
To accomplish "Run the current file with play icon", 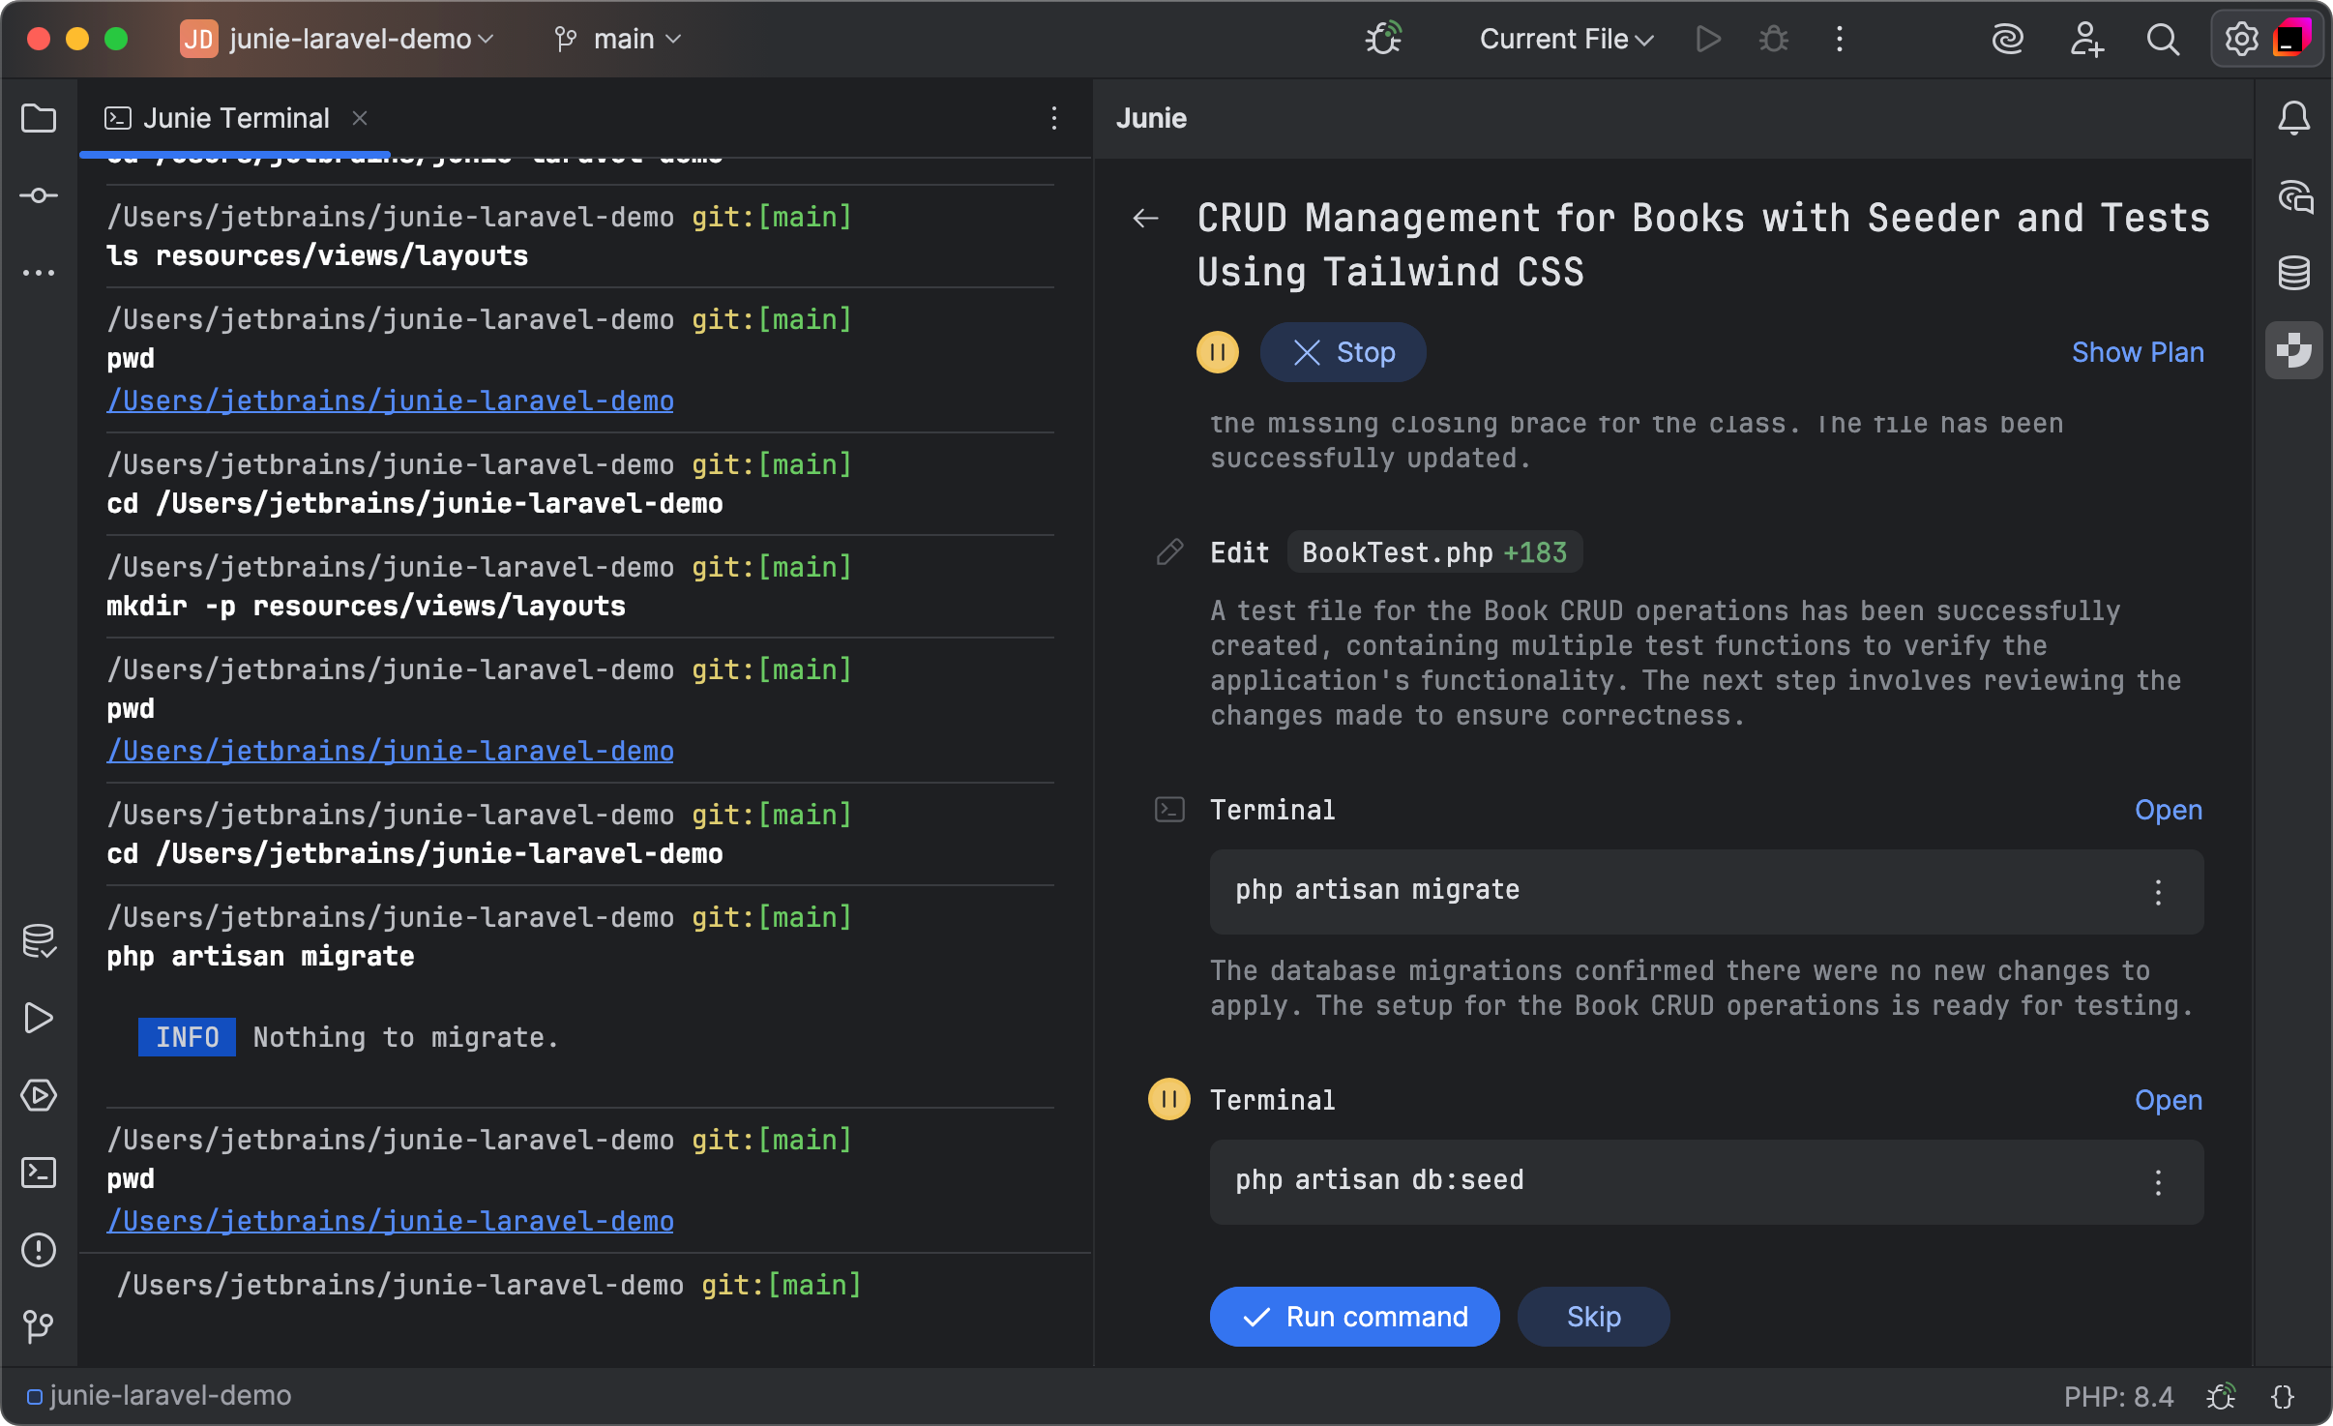I will [1708, 39].
